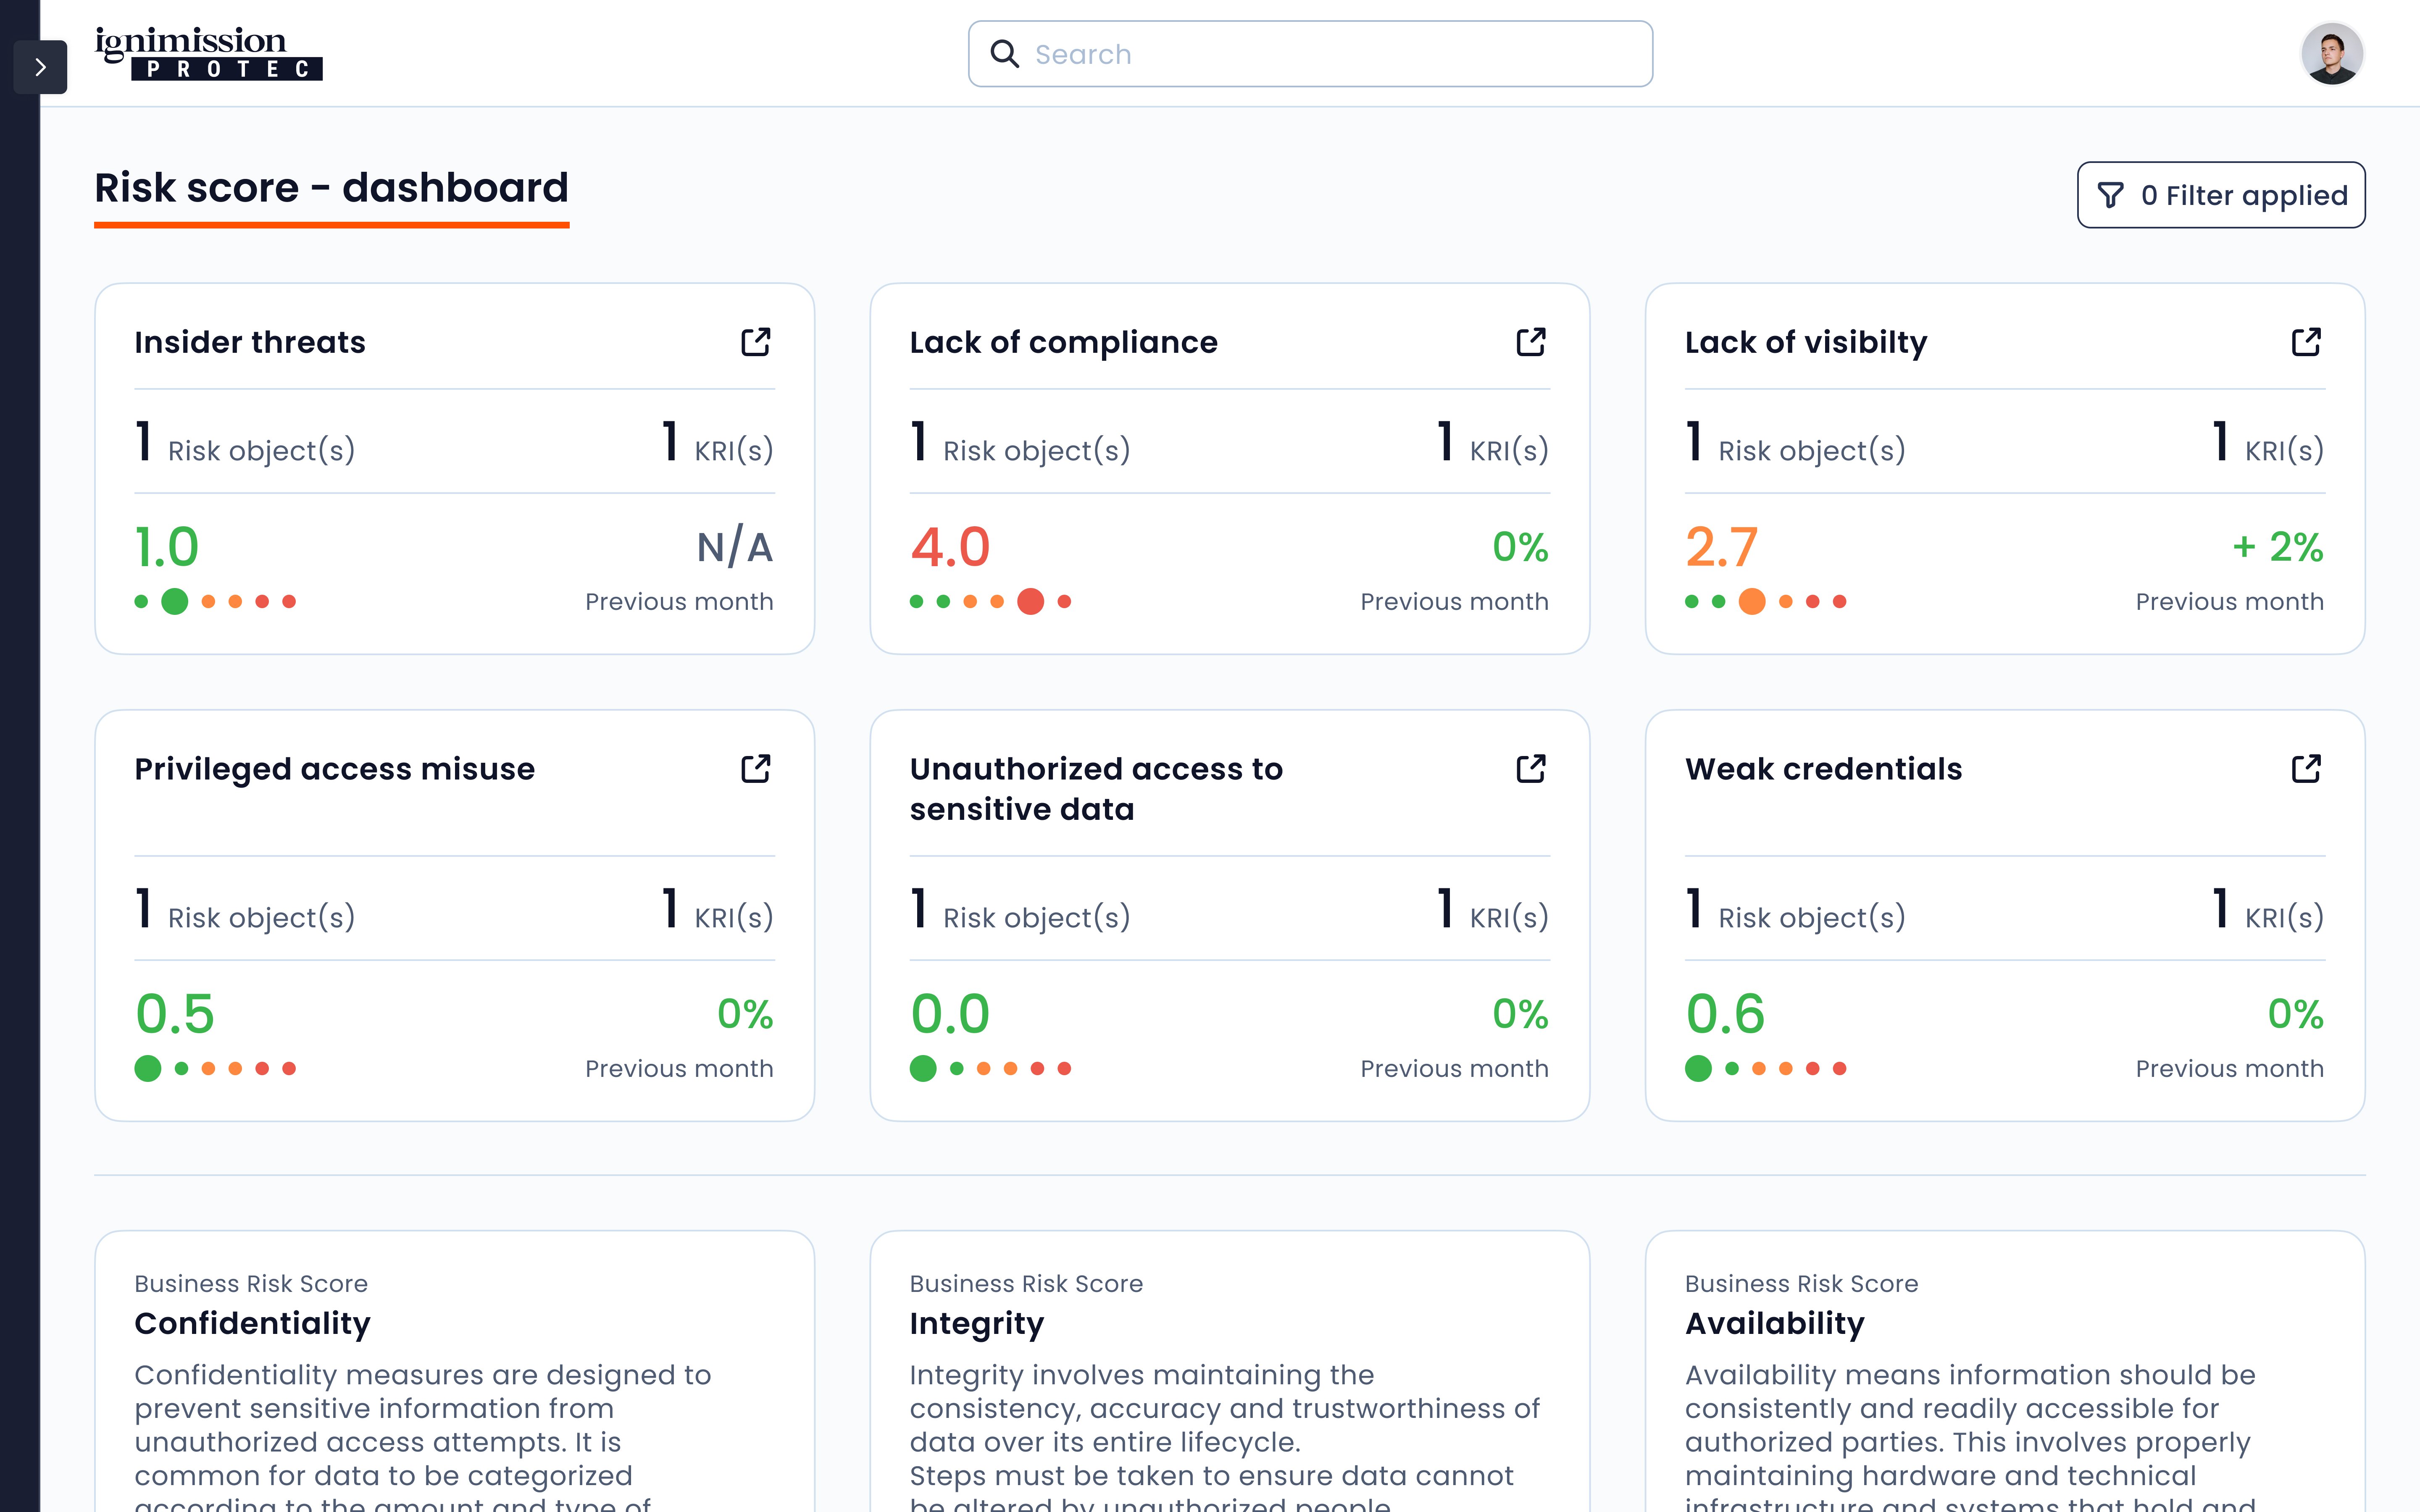The width and height of the screenshot is (2420, 1512).
Task: Click large red dot in Lack of compliance
Action: click(1030, 601)
